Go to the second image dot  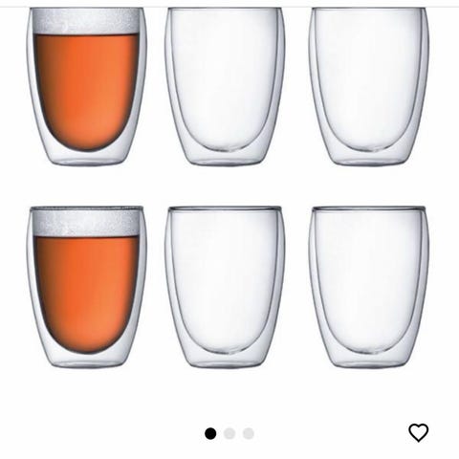[x=229, y=433]
